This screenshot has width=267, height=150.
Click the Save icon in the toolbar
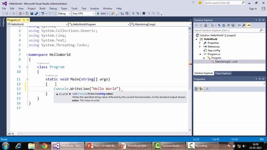tap(32, 13)
